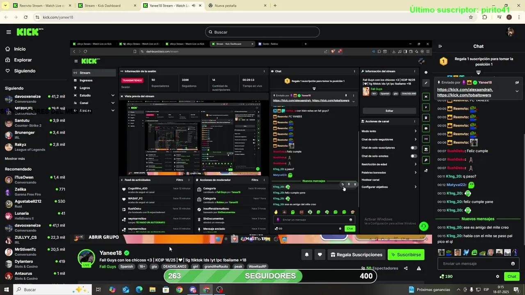525x295 pixels.
Task: Bookmark this page with star icon
Action: (471, 17)
